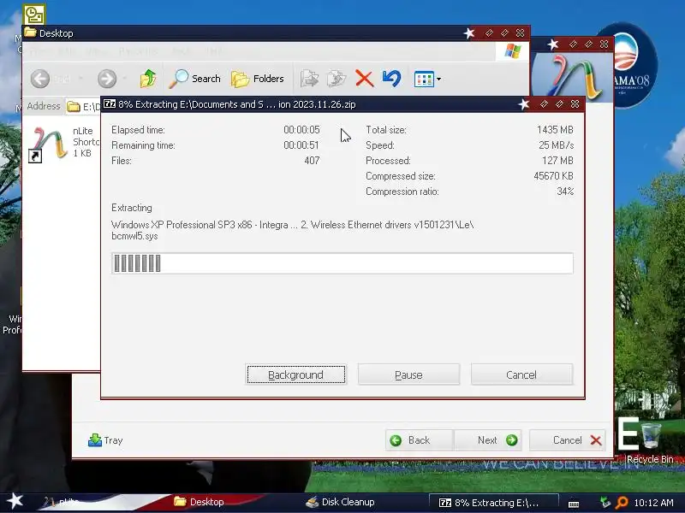Switch to Desktop taskbar item
This screenshot has height=513, width=685.
(x=199, y=502)
